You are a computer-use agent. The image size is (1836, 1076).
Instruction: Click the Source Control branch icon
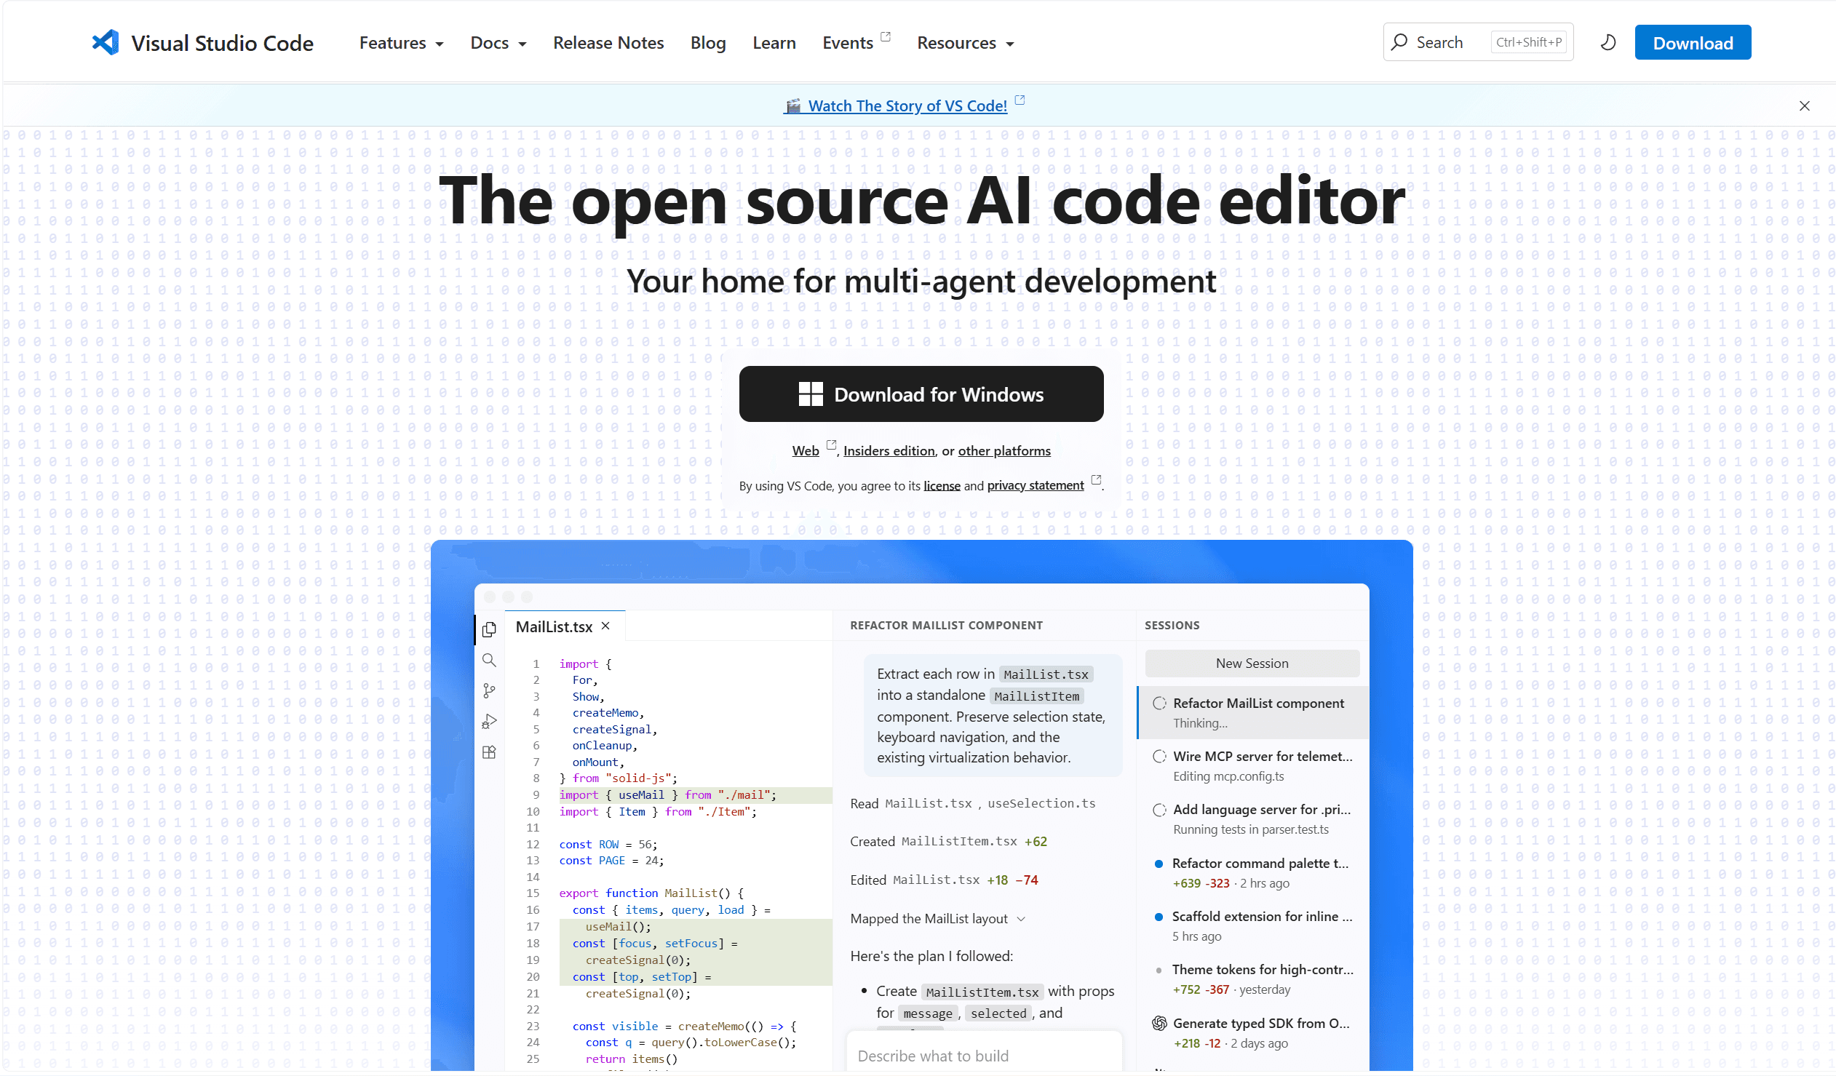489,690
